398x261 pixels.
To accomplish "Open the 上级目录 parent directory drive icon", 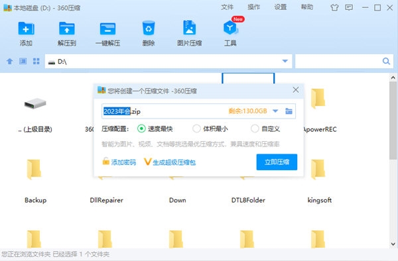I will [35, 103].
